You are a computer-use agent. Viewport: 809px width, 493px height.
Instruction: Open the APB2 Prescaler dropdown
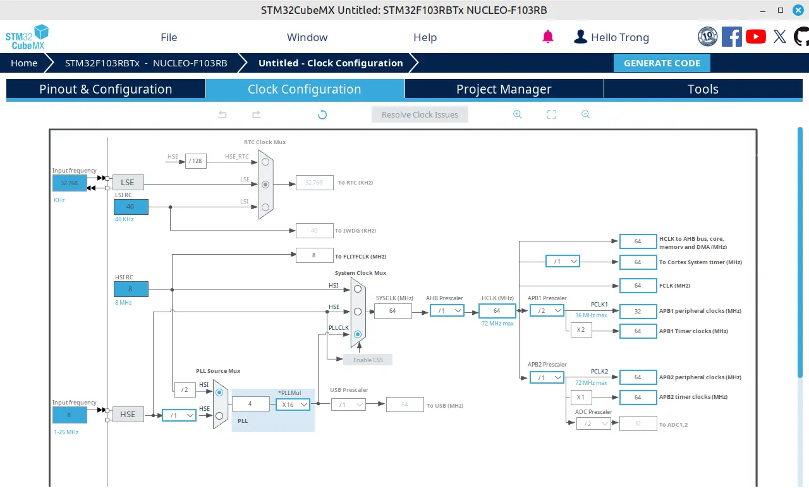click(x=547, y=377)
